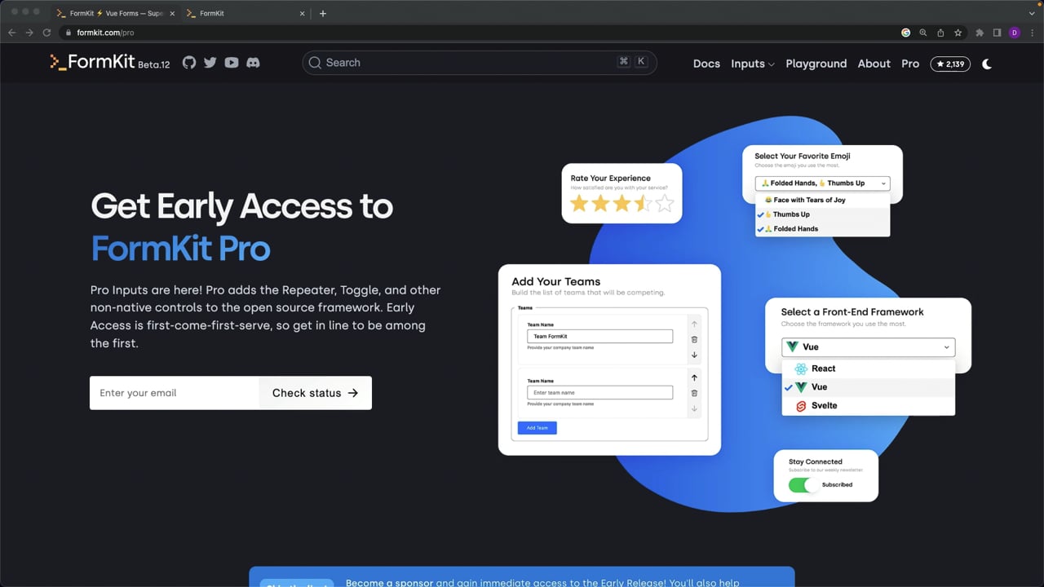This screenshot has width=1044, height=587.
Task: Move second team up with arrow icon
Action: pos(694,377)
